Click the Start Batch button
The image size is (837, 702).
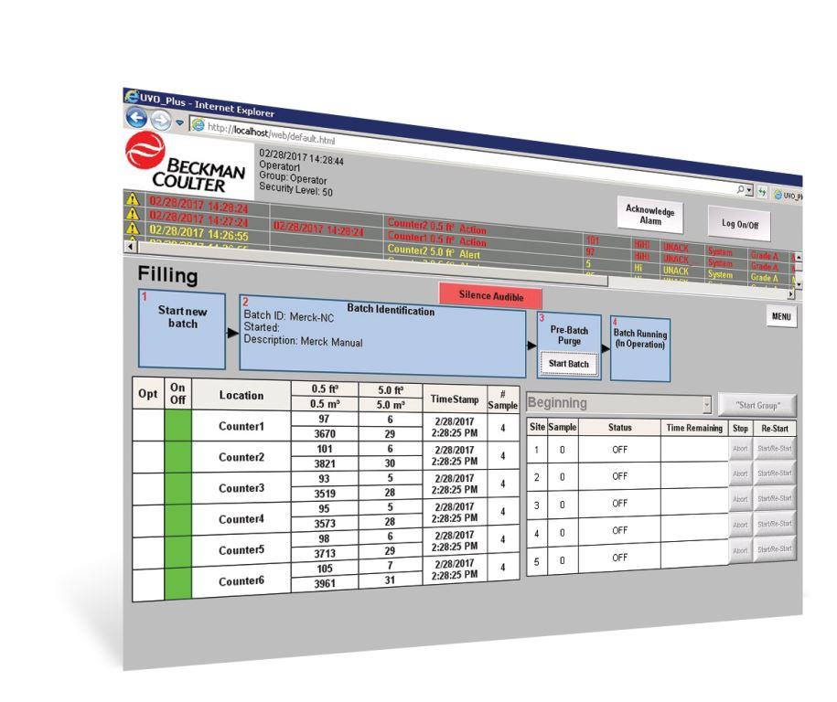pyautogui.click(x=568, y=364)
